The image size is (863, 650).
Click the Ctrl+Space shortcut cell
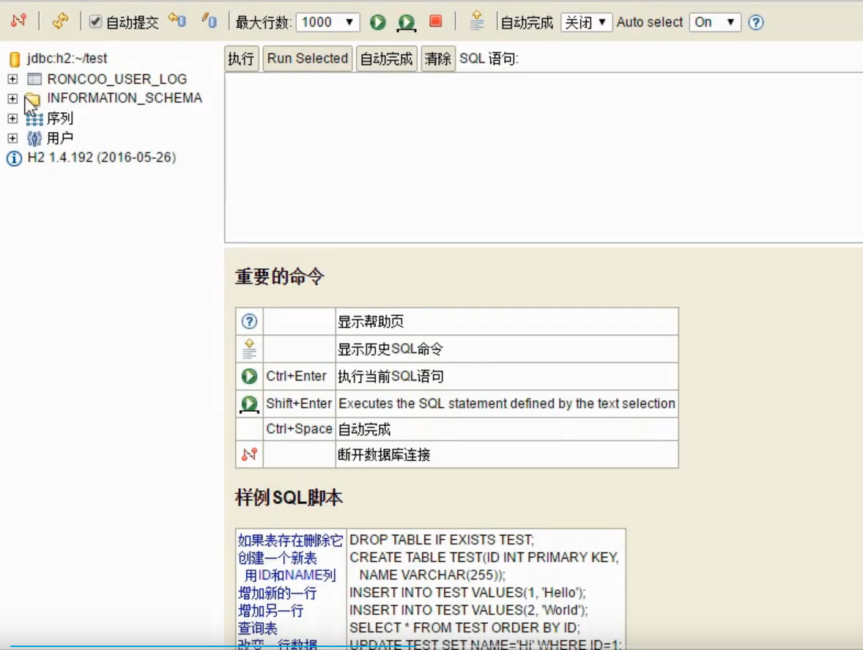click(x=300, y=429)
